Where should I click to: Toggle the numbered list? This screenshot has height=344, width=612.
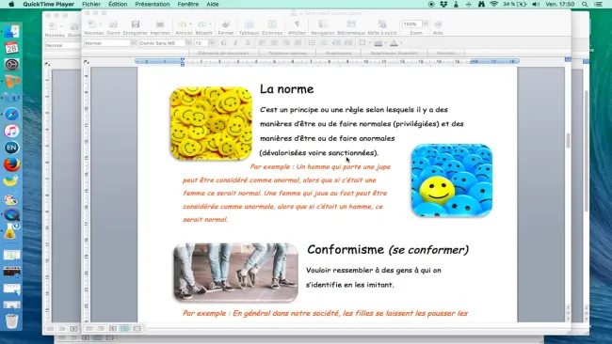312,43
